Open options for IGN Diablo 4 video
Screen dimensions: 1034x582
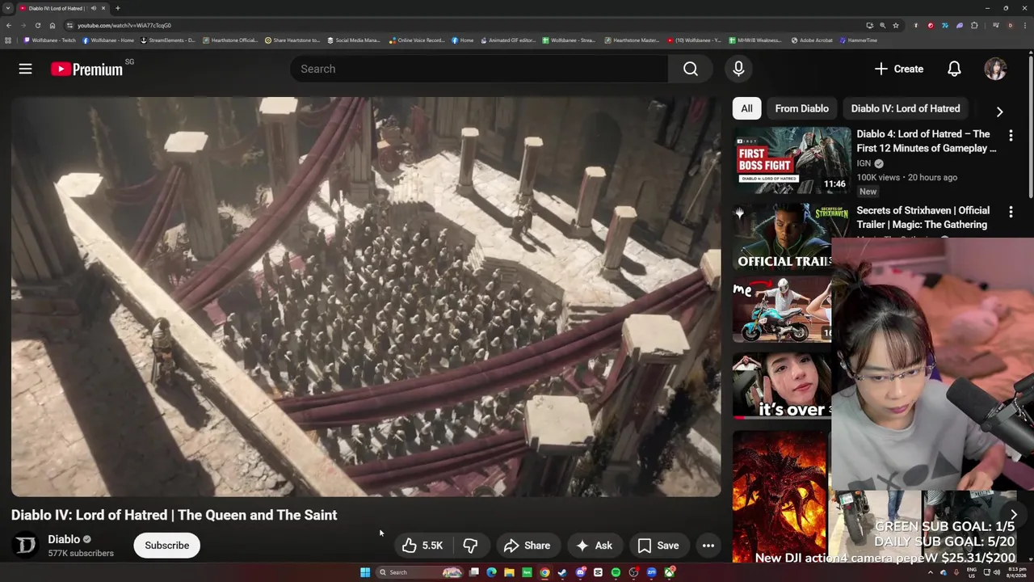pyautogui.click(x=1011, y=135)
